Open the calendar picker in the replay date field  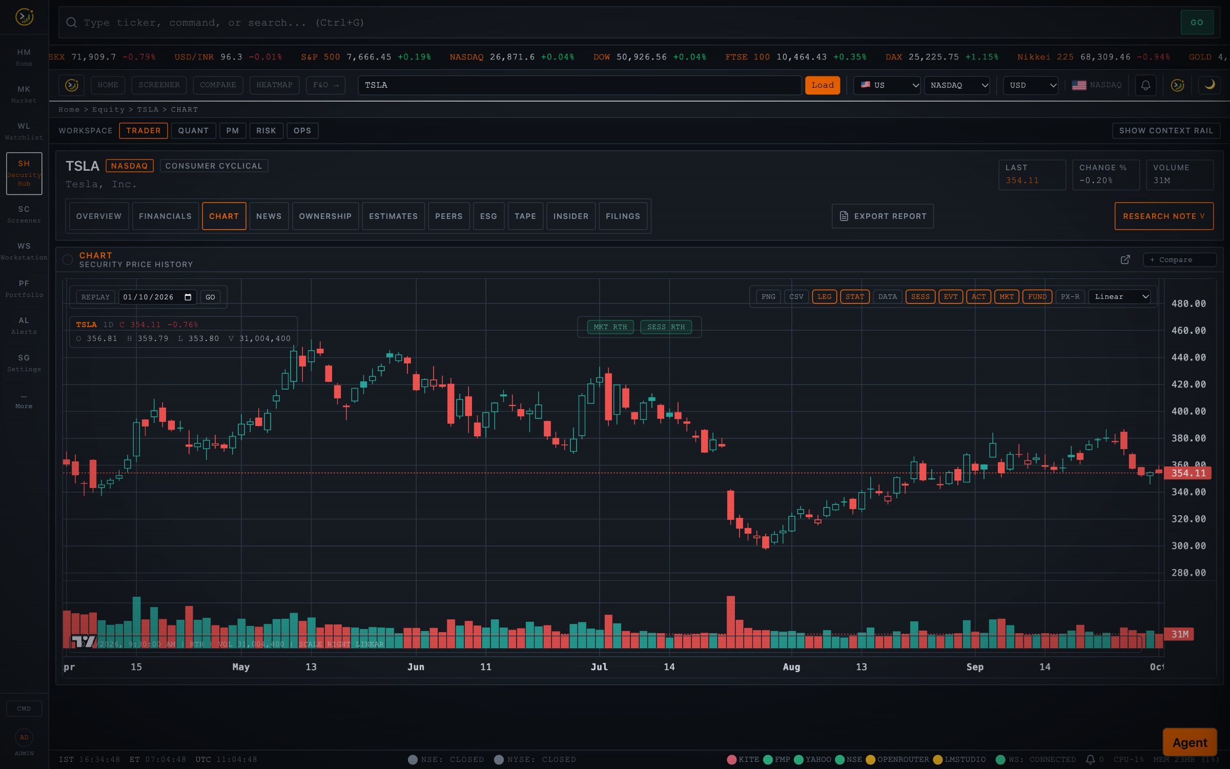click(188, 297)
